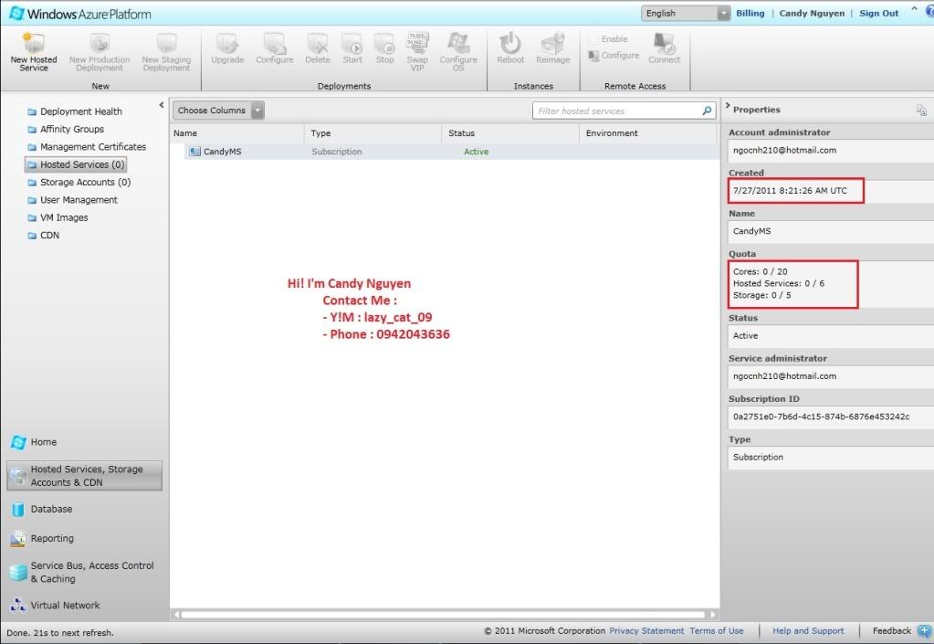Open the Terms of Use link

pyautogui.click(x=717, y=631)
